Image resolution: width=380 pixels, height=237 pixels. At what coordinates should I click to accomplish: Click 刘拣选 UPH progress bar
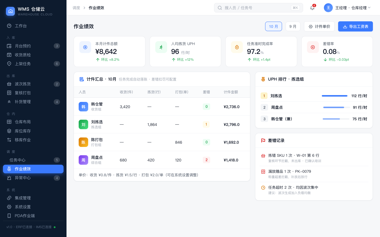click(335, 96)
